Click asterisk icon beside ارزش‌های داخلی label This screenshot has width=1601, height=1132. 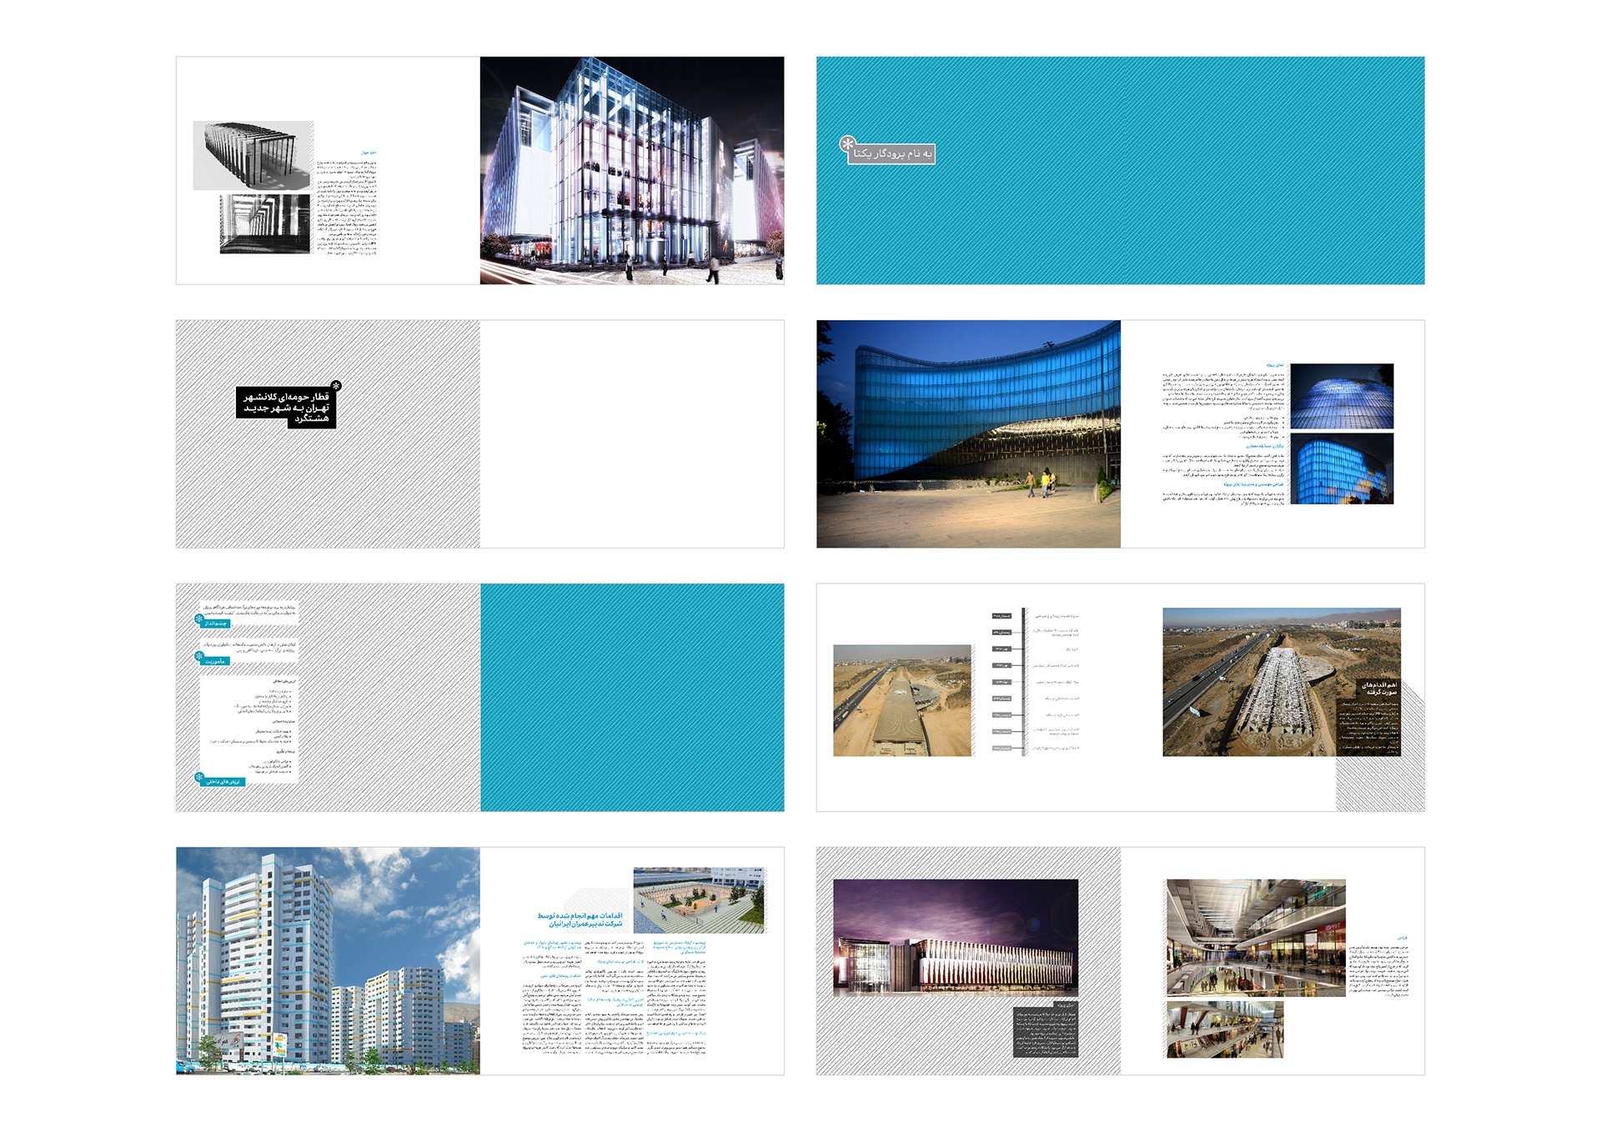(x=199, y=778)
